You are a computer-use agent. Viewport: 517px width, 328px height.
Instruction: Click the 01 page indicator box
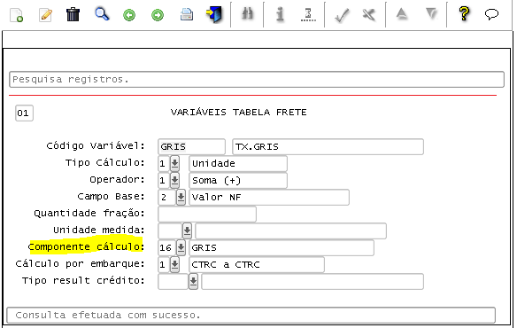point(24,113)
